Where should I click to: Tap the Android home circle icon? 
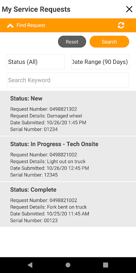(x=68, y=265)
